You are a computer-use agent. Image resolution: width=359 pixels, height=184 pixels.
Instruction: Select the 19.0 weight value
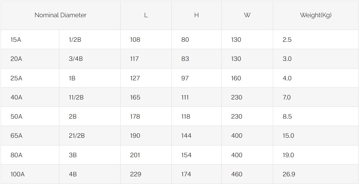(288, 155)
